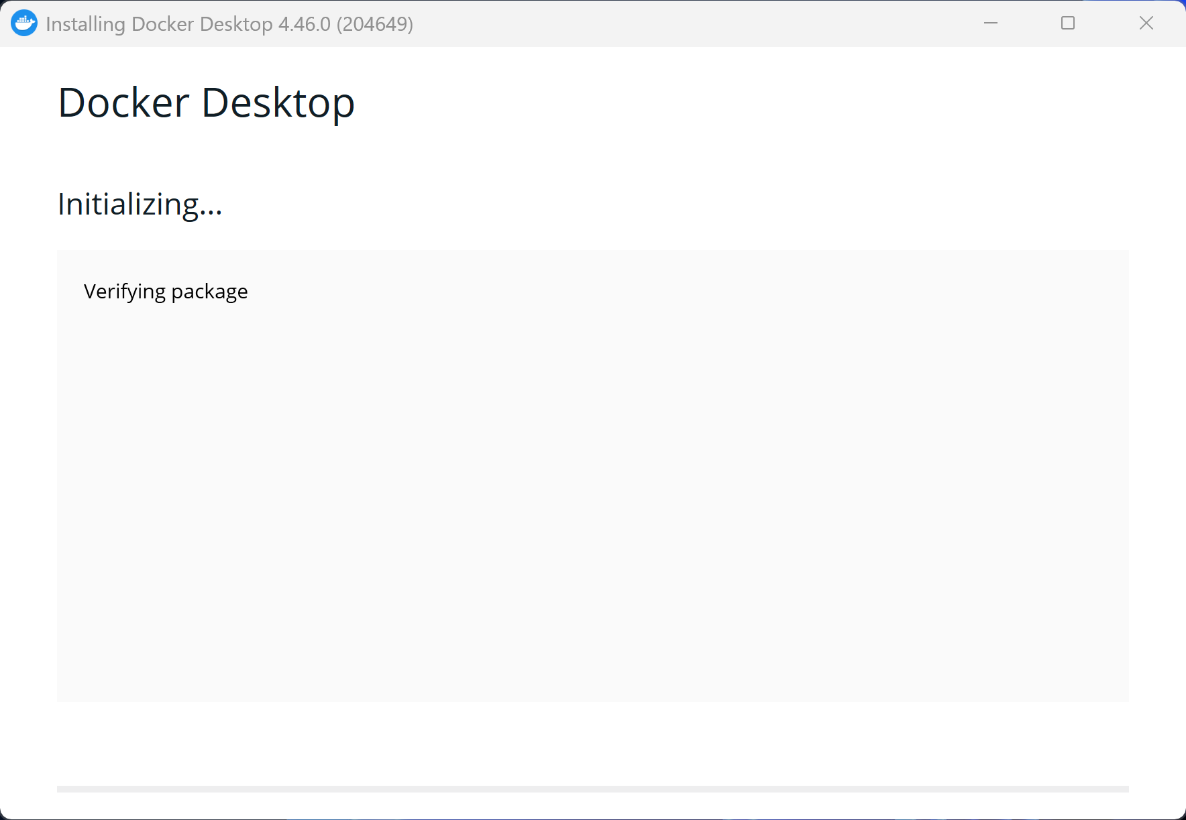Click the "Installing Docker Desktop" window title text

[159, 24]
